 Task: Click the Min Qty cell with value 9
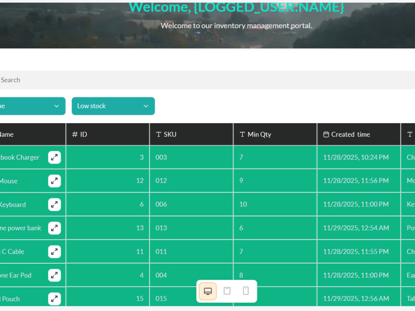click(x=275, y=181)
